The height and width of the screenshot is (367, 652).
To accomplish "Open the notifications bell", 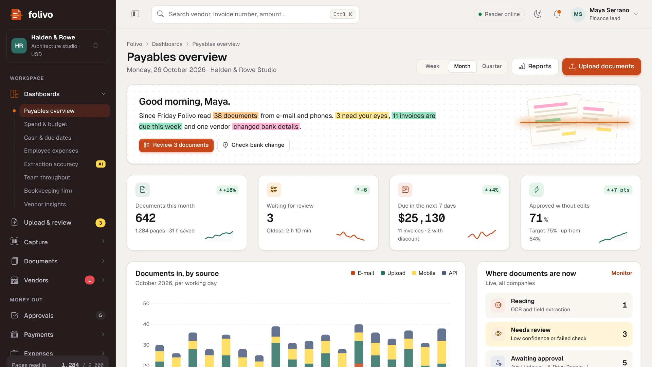I will (557, 14).
